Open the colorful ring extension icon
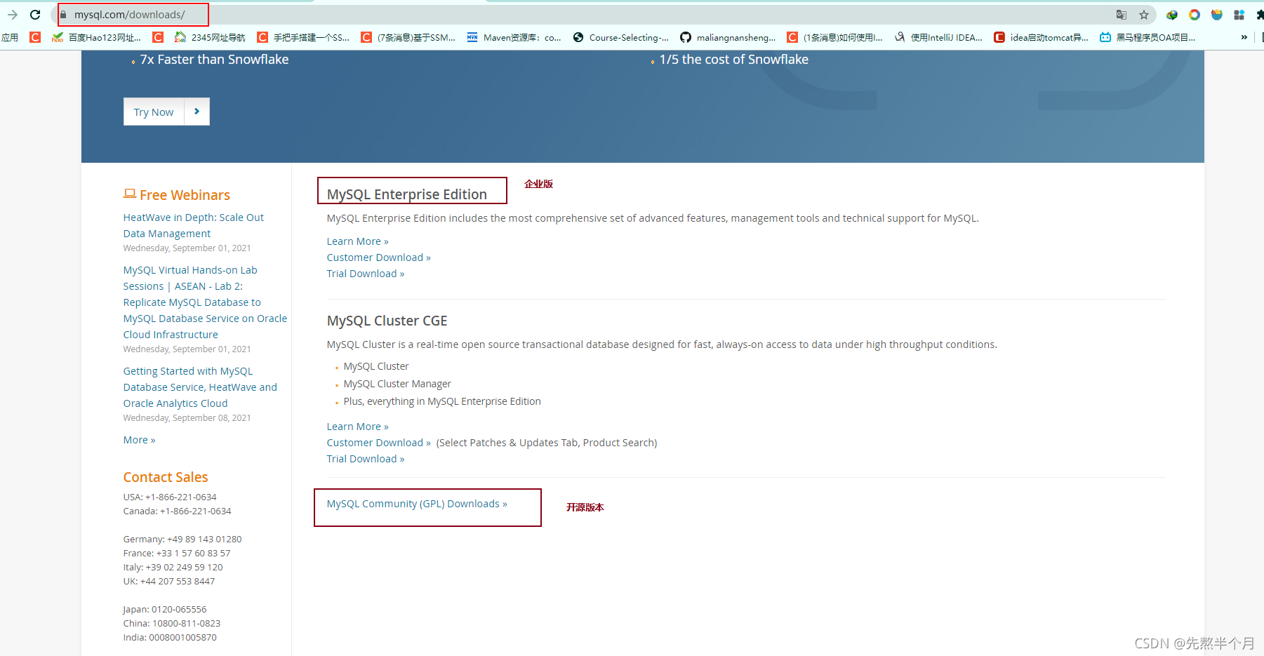Image resolution: width=1264 pixels, height=656 pixels. point(1195,15)
